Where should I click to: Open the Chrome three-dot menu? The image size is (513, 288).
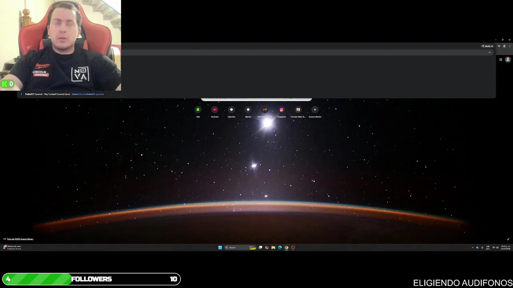pyautogui.click(x=509, y=46)
